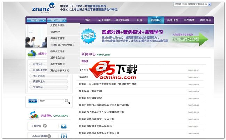Click the go icon beside Podcast(播客)
The height and width of the screenshot is (140, 226).
tap(49, 136)
